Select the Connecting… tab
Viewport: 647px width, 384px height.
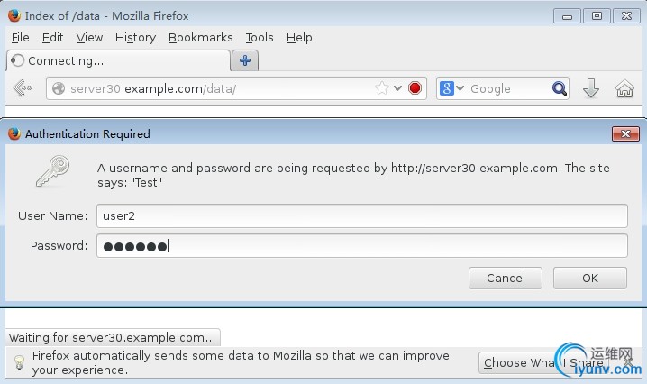(117, 60)
